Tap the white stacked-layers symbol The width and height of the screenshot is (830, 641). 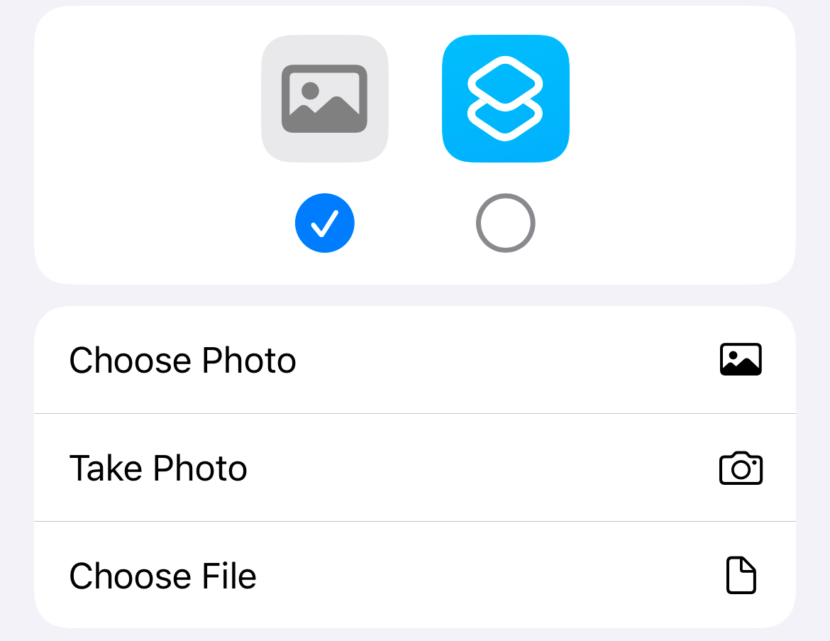point(505,99)
